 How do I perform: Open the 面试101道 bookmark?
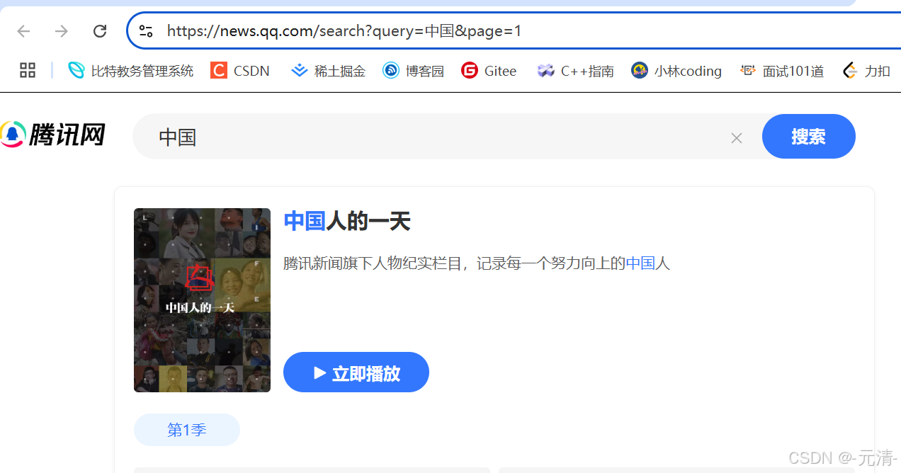782,71
